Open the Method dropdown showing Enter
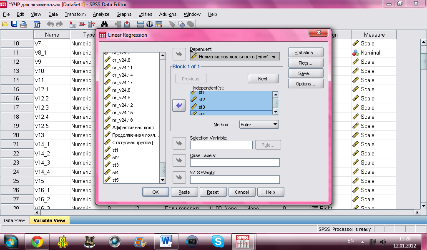 [259, 125]
